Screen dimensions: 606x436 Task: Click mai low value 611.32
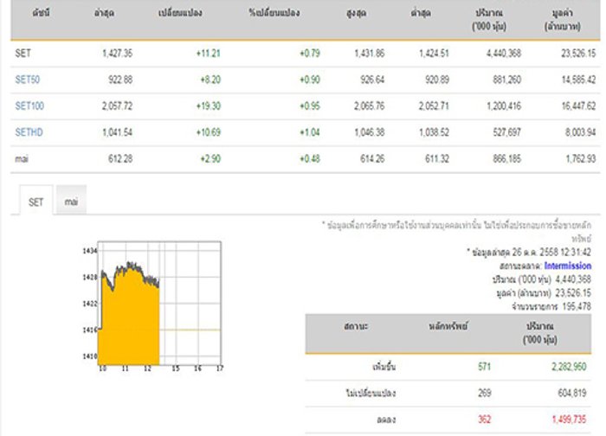(437, 158)
